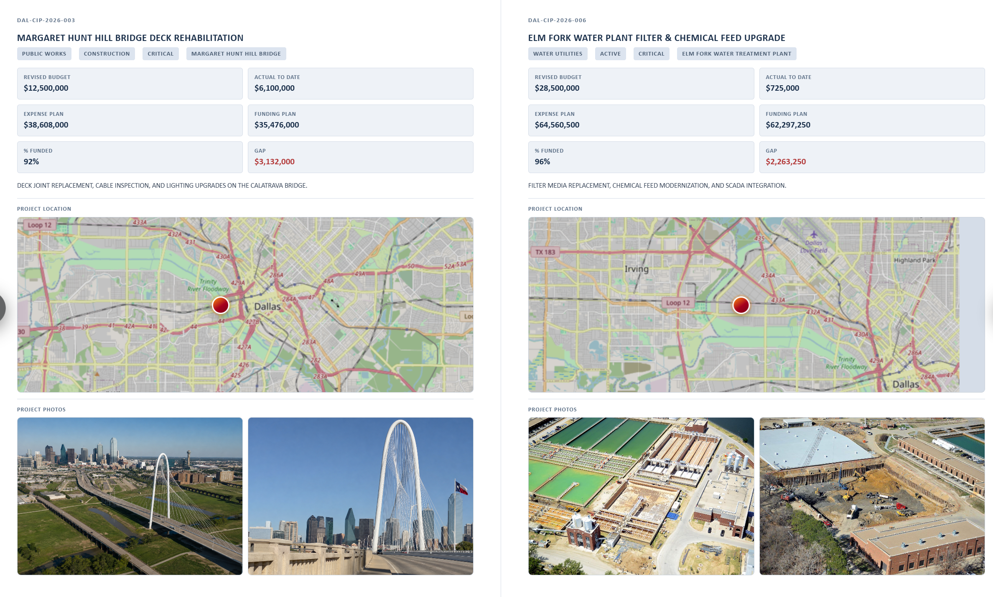Screen dimensions: 993x597
Task: Click the $6,100,000 actual to date value
Action: (x=275, y=88)
